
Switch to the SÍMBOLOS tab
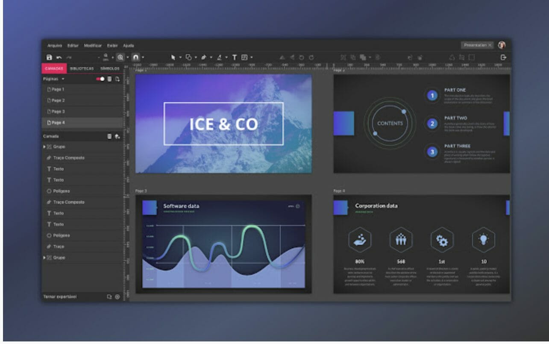(x=110, y=68)
